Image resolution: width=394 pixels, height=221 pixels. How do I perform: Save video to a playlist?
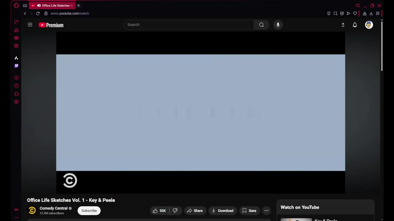point(249,211)
